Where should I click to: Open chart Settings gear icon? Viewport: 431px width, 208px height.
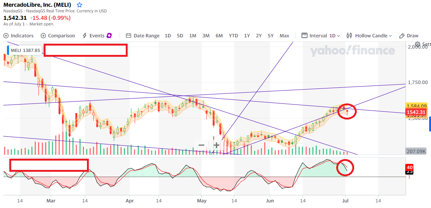tap(418, 44)
